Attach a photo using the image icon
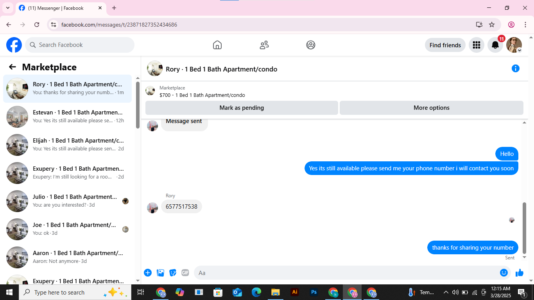Viewport: 534px width, 300px height. (160, 273)
